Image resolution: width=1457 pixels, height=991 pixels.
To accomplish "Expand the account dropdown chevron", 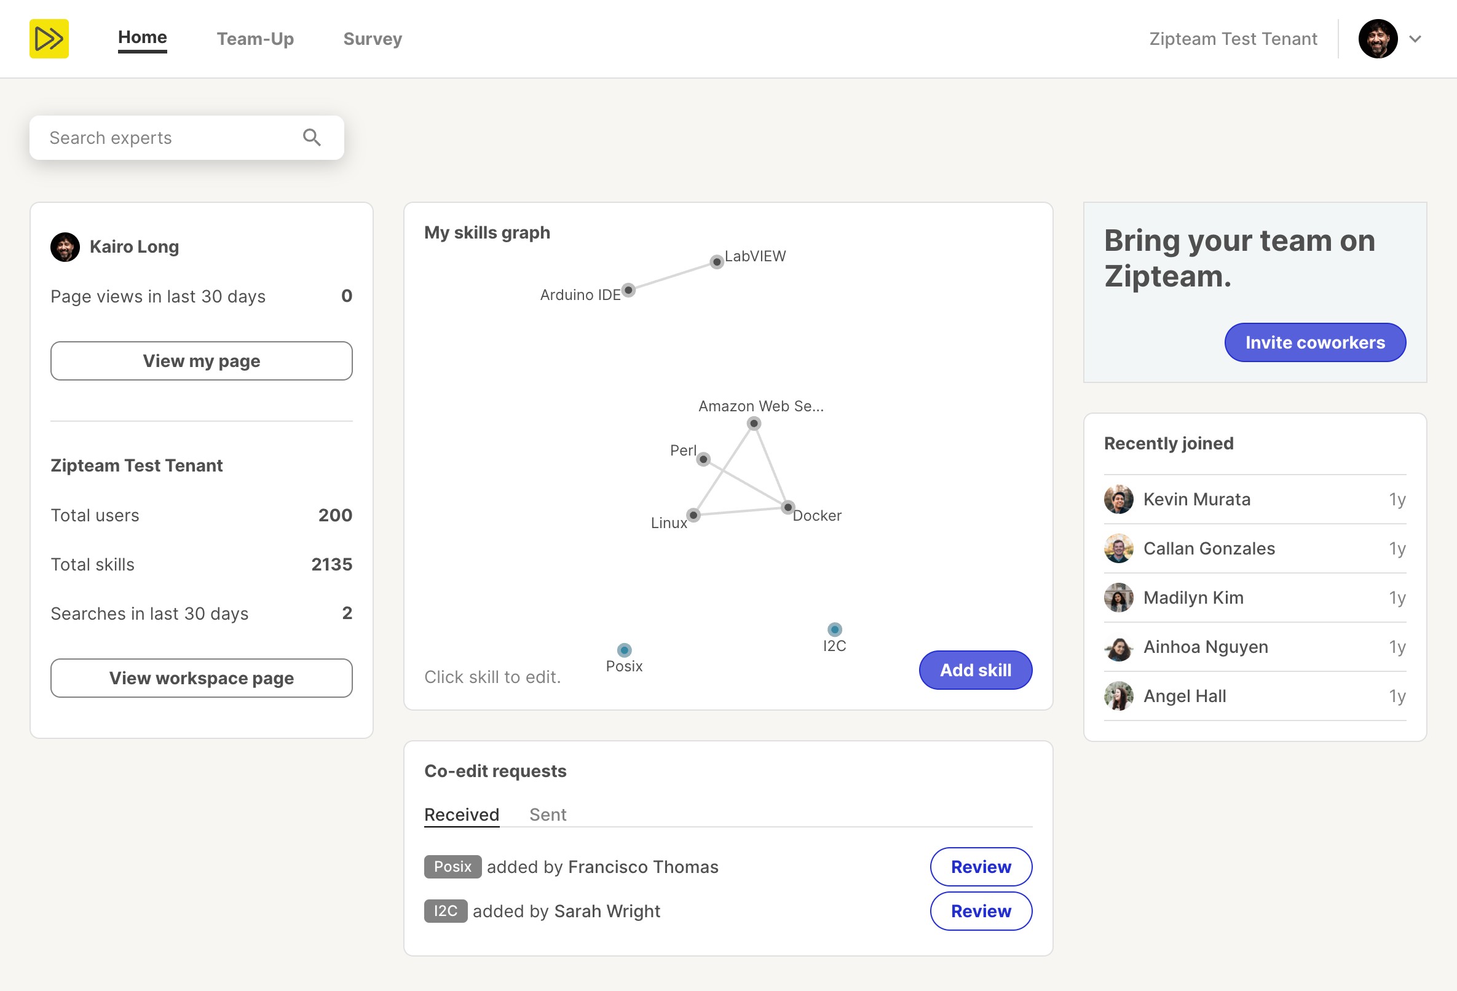I will coord(1415,39).
